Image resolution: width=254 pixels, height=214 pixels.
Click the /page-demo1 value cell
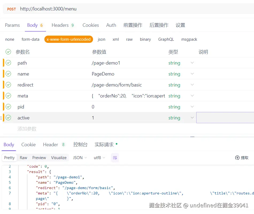106,63
